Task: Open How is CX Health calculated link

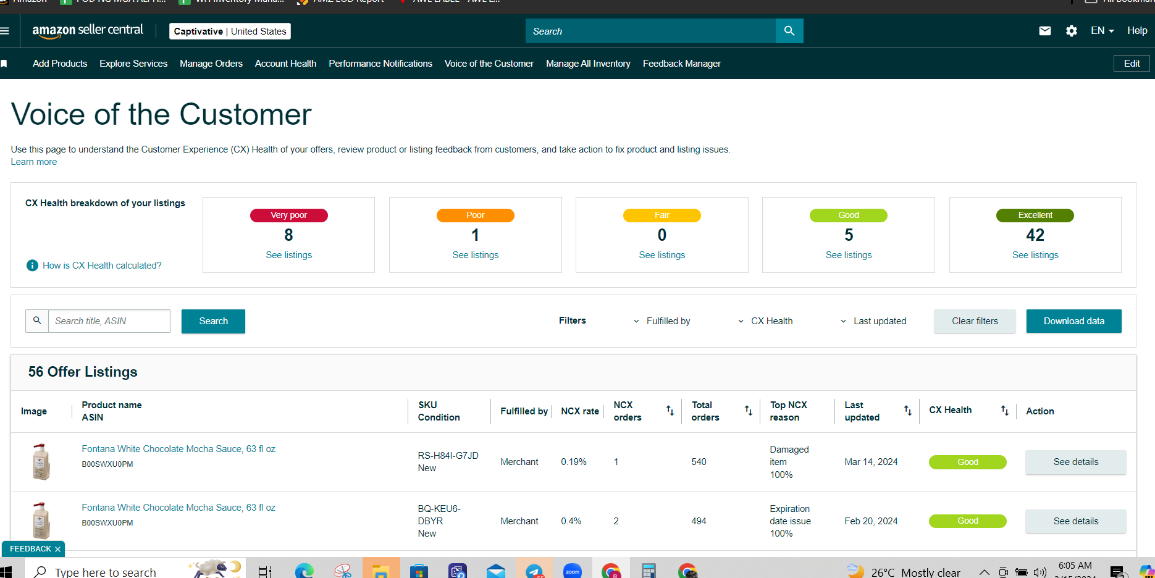Action: coord(102,266)
